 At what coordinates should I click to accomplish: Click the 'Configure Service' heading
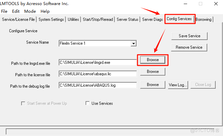23,31
